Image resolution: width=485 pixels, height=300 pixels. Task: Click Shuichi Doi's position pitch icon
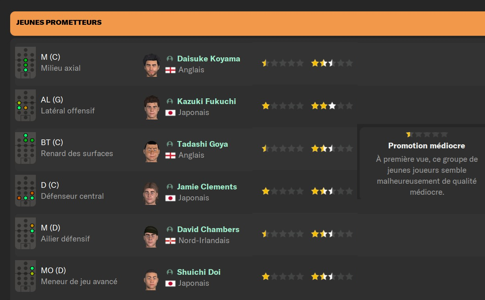(x=25, y=276)
